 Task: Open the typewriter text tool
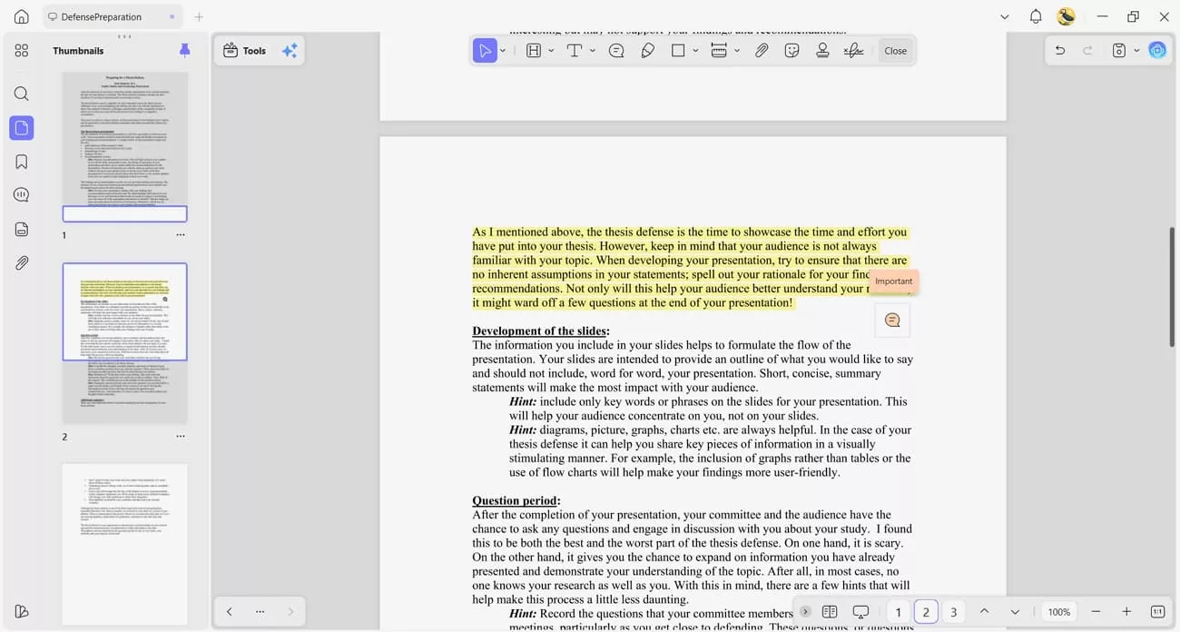(x=575, y=50)
